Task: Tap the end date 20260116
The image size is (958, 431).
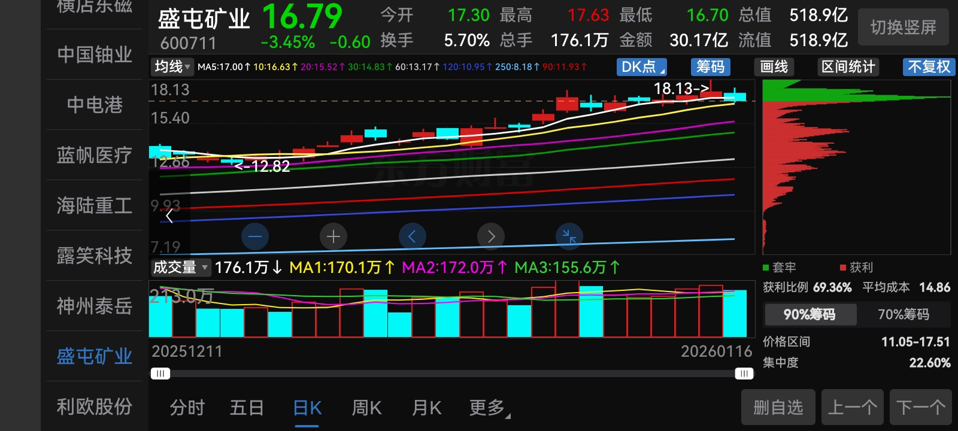Action: click(716, 351)
